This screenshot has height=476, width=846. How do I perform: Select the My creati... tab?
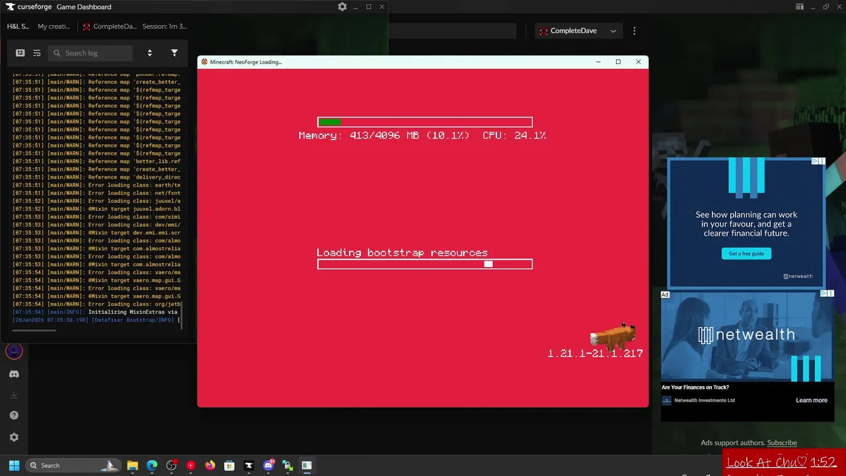point(54,26)
